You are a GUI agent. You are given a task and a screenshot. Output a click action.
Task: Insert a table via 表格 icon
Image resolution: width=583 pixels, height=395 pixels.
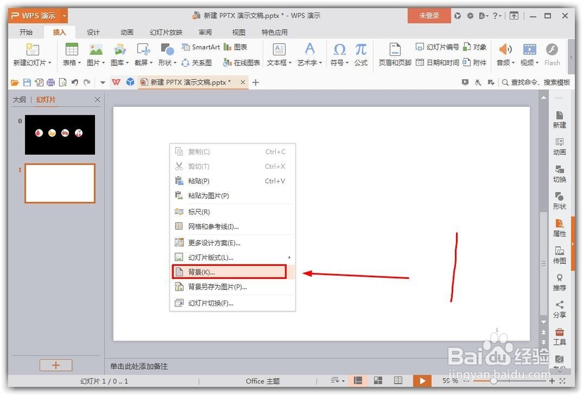tap(71, 50)
